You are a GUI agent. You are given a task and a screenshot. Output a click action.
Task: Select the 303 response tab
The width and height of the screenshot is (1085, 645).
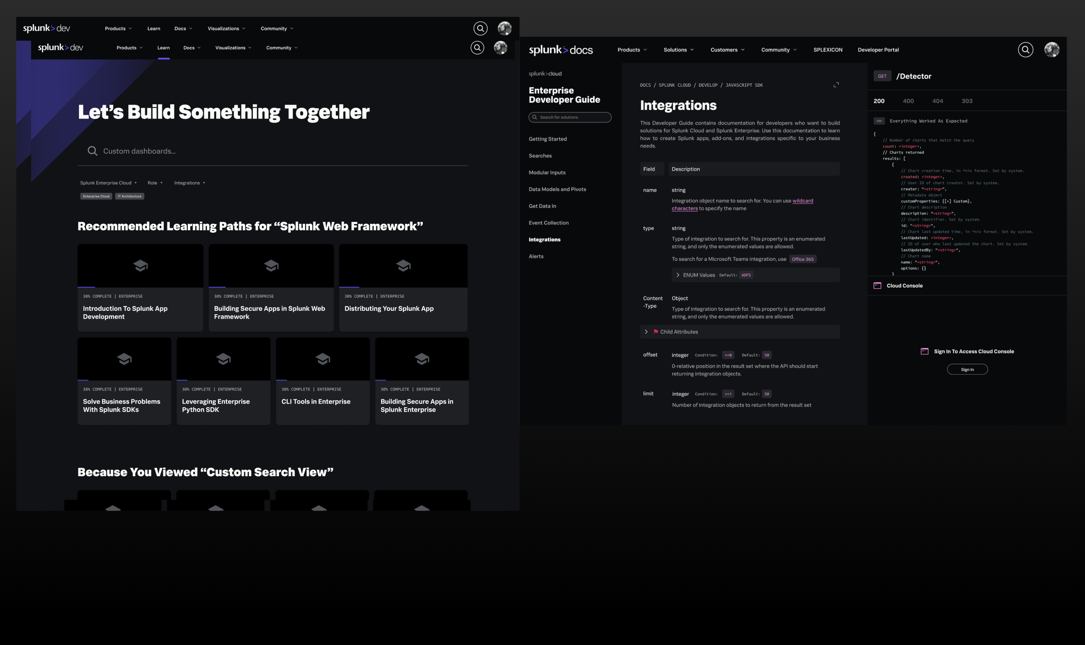(x=967, y=101)
